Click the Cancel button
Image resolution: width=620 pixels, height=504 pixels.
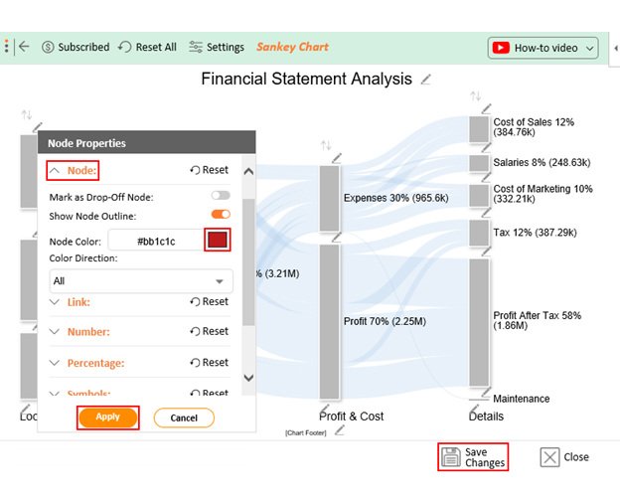tap(184, 418)
